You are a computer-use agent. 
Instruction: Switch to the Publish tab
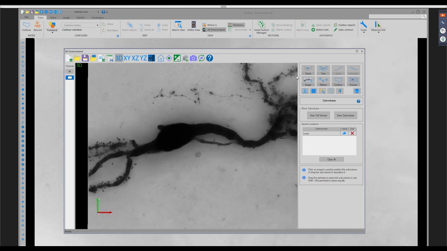[80, 17]
